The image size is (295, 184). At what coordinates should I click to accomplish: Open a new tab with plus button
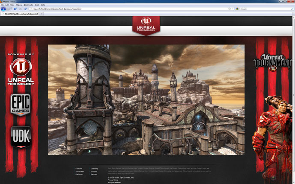point(42,14)
